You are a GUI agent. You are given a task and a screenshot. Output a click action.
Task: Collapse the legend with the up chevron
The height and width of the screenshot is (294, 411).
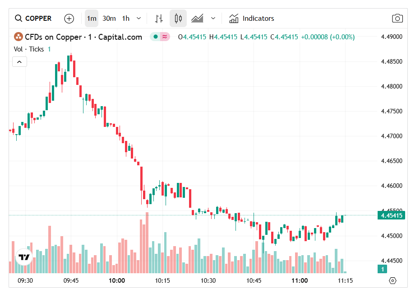pyautogui.click(x=19, y=61)
